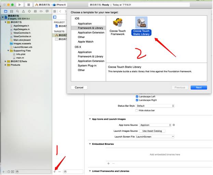Click the targets filter icon
Screen dimensions: 213x175
tap(65, 172)
